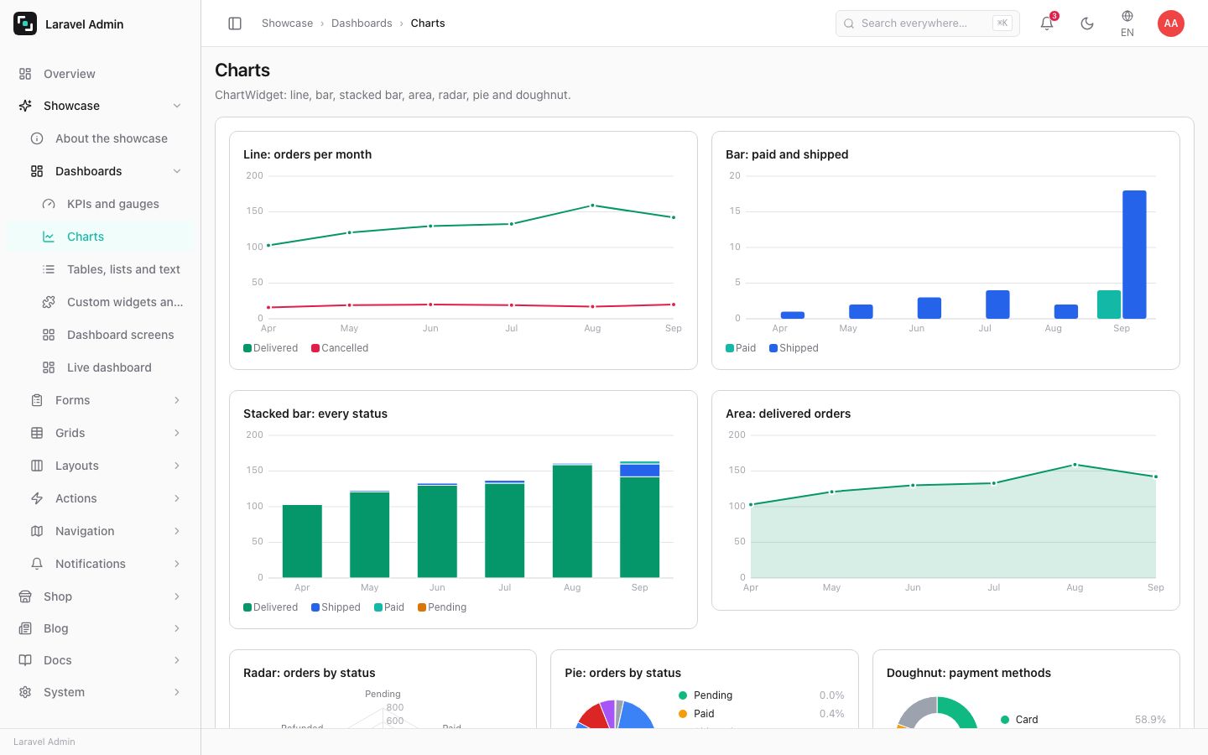Click the Actions lightning bolt icon

click(37, 498)
